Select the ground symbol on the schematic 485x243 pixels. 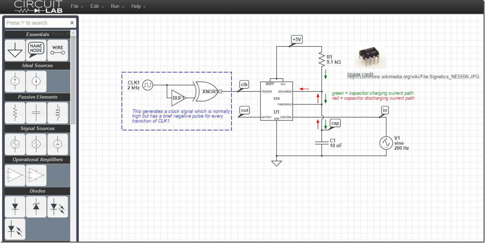(x=277, y=163)
